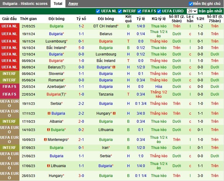Click red card icon left of Bulgaria 17/11/23
Image resolution: width=224 pixels, height=181 pixels.
tap(49, 113)
